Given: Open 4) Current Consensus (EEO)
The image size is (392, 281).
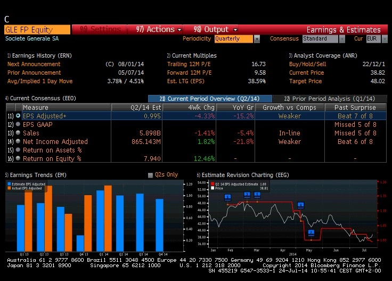Looking at the screenshot, I should point(40,98).
